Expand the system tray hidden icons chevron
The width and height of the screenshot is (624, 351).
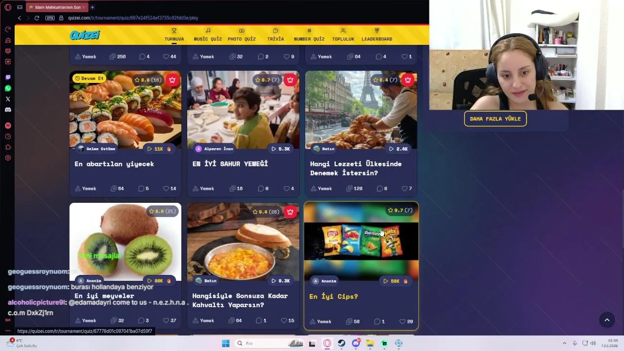click(565, 343)
